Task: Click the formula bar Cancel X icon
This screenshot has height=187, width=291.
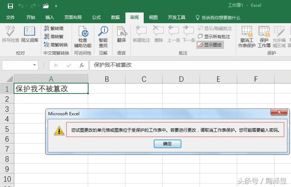Action: point(56,65)
